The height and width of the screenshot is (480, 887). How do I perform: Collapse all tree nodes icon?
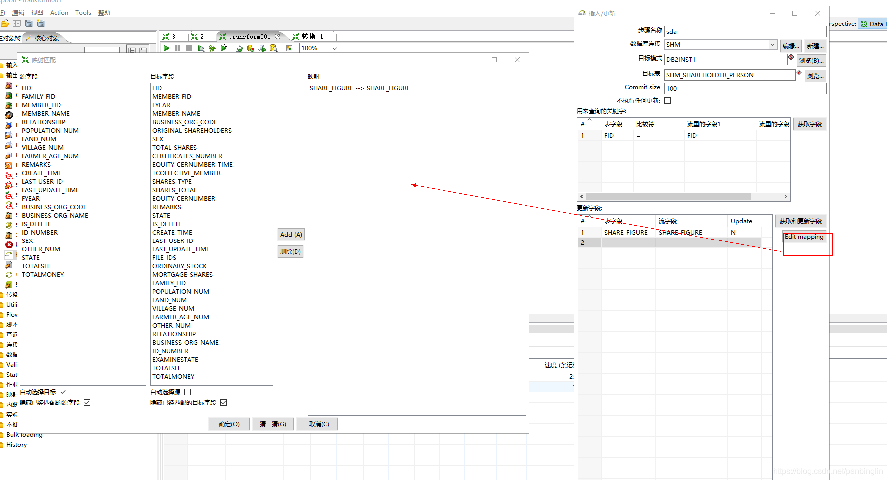143,49
